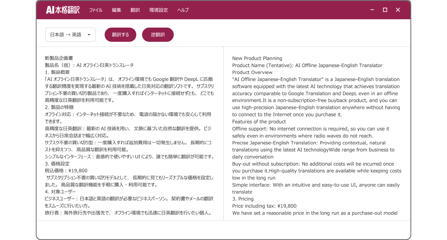Click the New Product Planning line in output
This screenshot has width=447, height=240.
(257, 58)
